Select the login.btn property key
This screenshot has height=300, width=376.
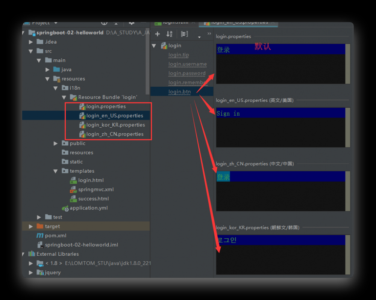tap(180, 92)
